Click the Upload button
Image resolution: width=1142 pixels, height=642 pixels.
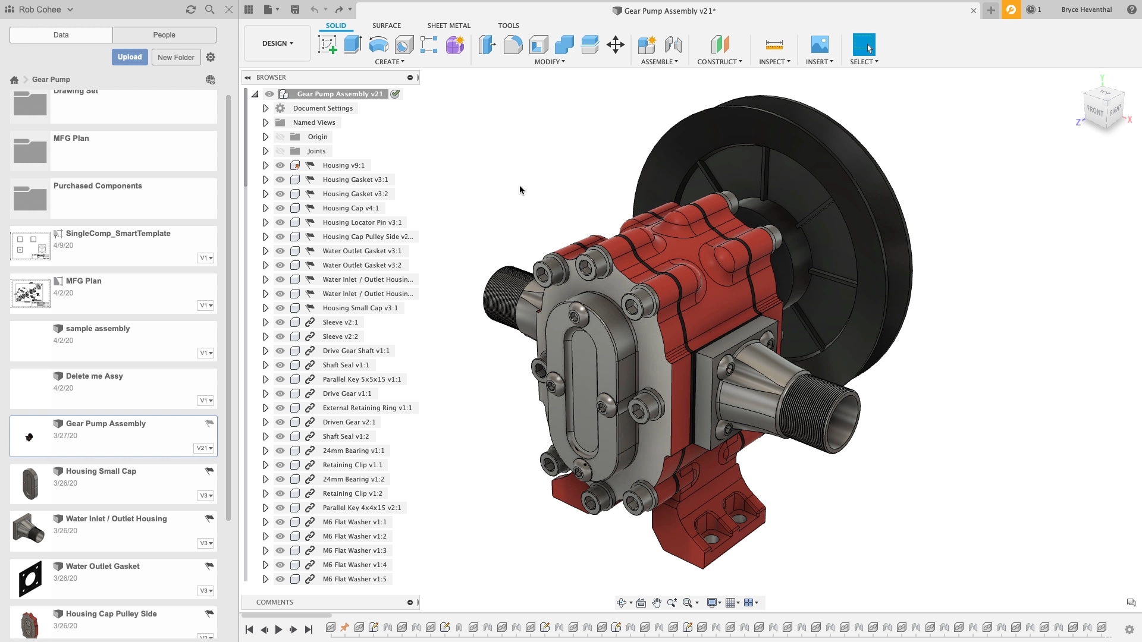click(x=130, y=57)
